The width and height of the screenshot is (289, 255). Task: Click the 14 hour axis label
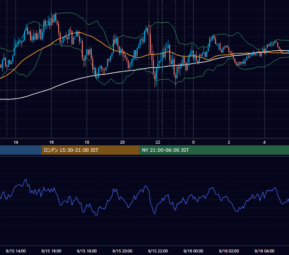(x=16, y=142)
